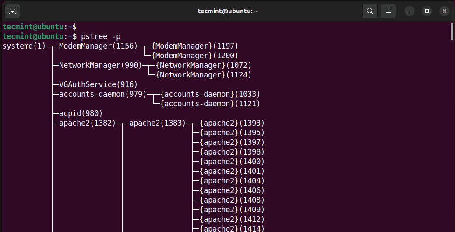Open the hamburger menu

[x=388, y=11]
